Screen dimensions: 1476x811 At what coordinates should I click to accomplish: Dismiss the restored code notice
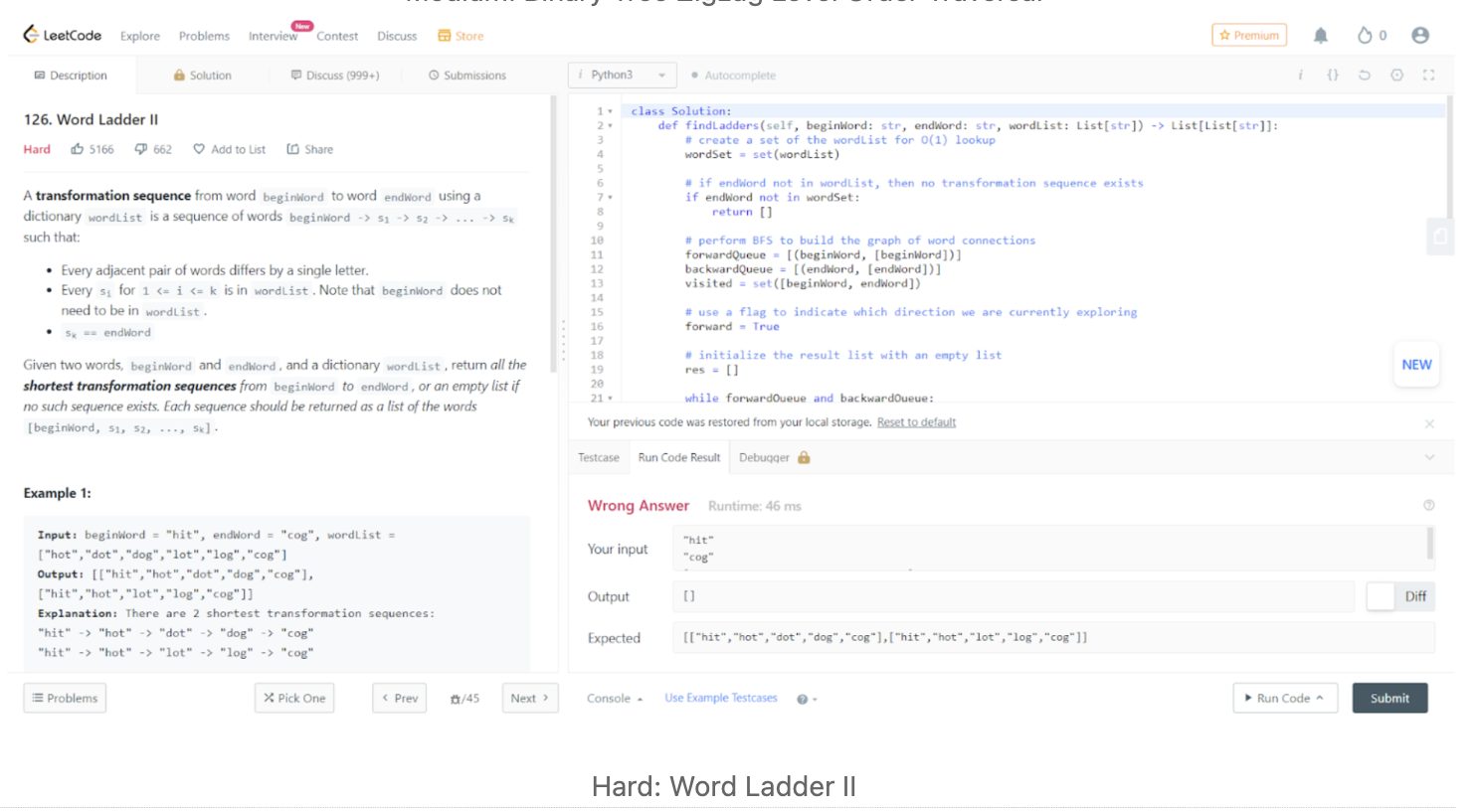pos(1428,423)
